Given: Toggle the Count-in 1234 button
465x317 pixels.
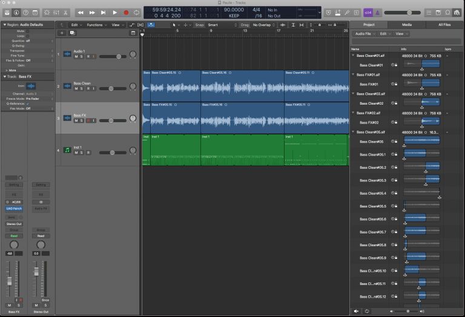Looking at the screenshot, I should coord(368,13).
